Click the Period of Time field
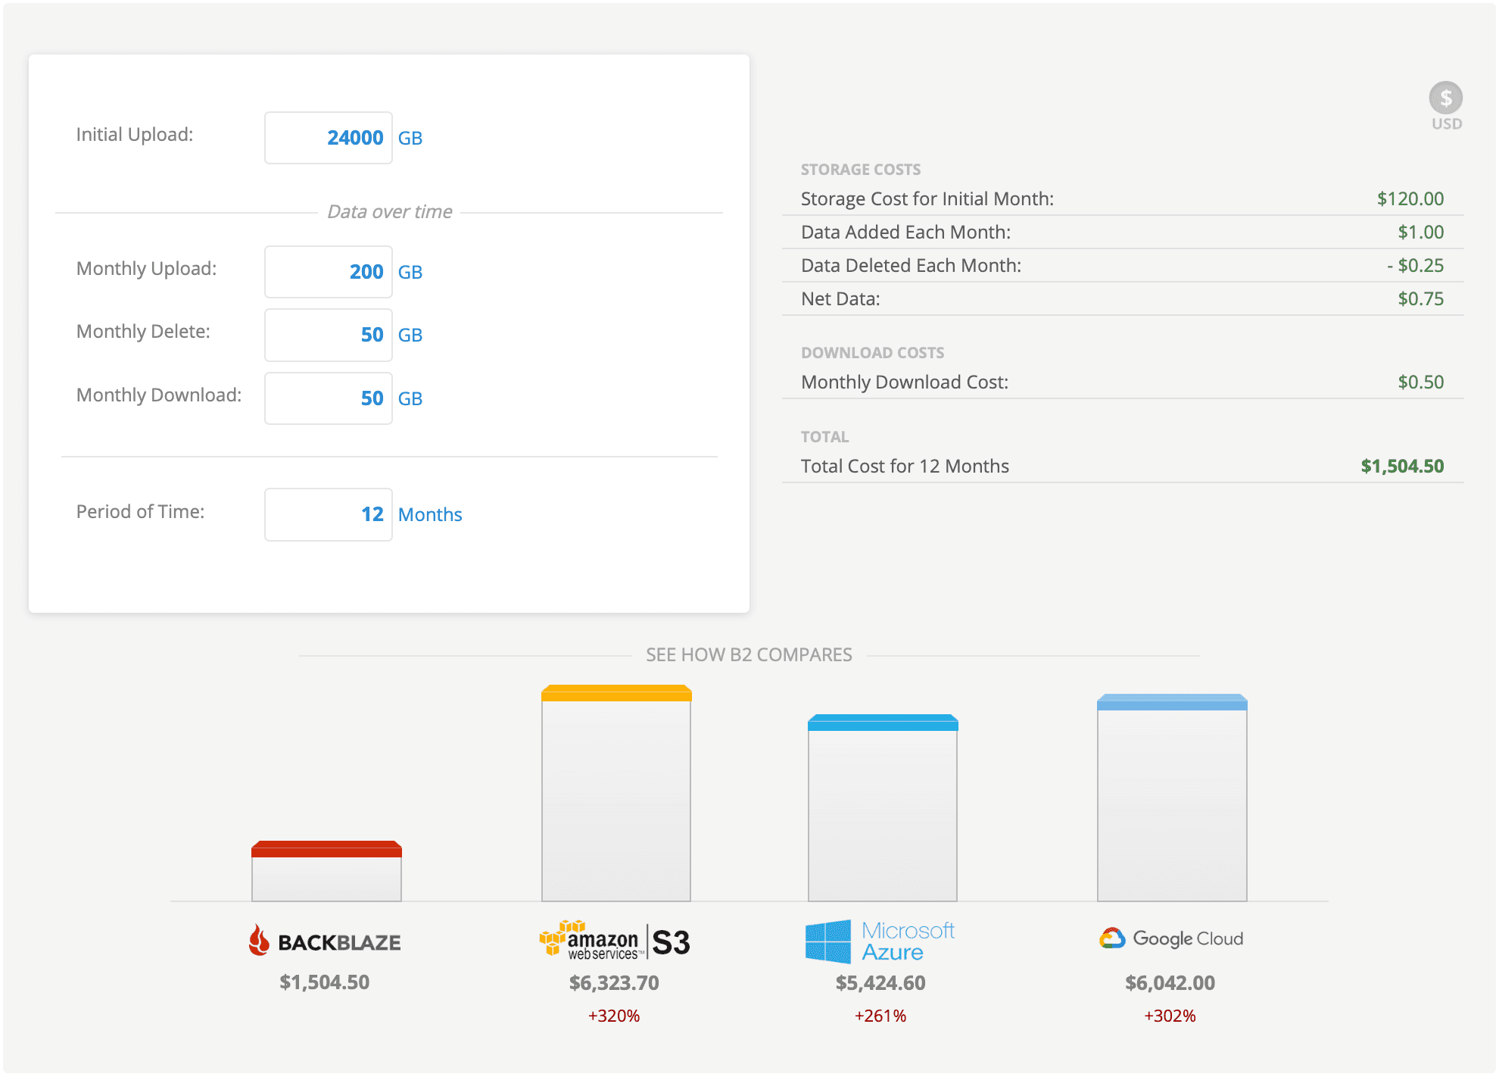1499x1074 pixels. 329,514
